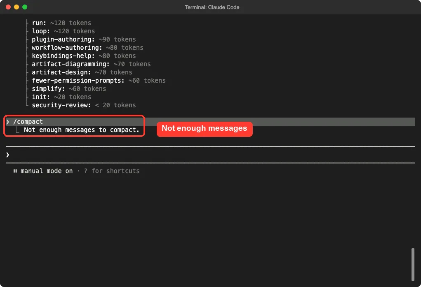Select the '/compact' command line
The image size is (421, 287).
click(x=210, y=122)
